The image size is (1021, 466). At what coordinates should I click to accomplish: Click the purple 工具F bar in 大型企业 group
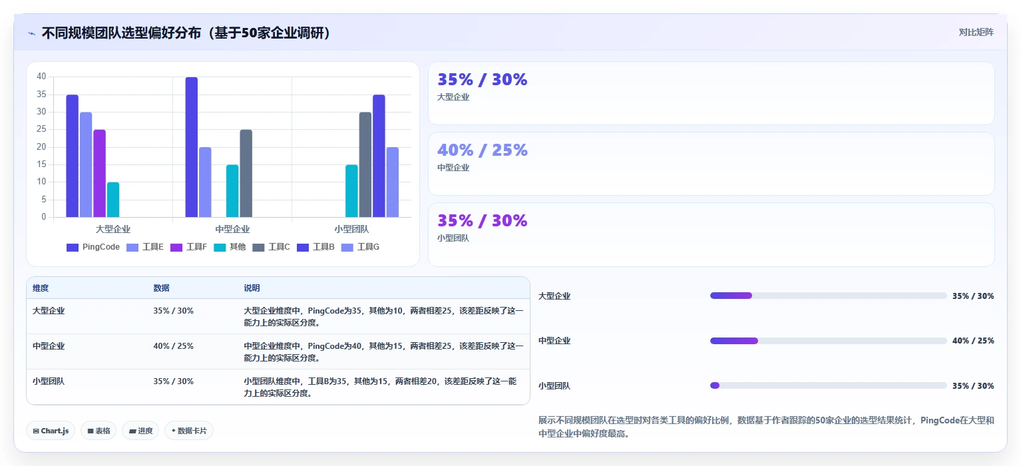[x=100, y=173]
